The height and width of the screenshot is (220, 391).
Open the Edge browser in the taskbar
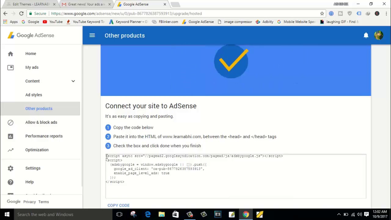[x=148, y=215]
